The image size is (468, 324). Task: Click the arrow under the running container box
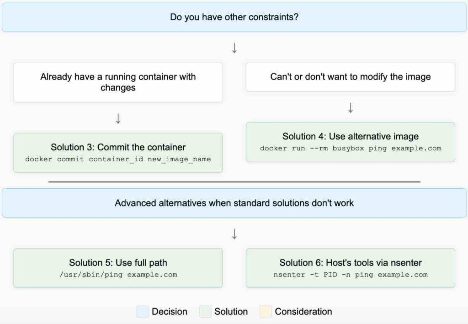[118, 119]
